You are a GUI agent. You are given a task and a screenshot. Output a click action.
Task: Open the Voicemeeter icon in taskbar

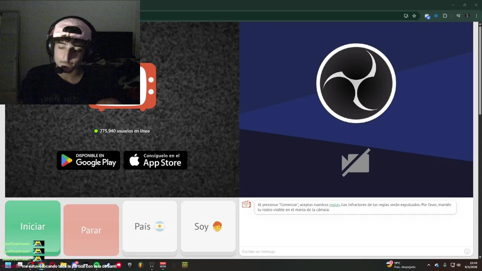click(163, 265)
